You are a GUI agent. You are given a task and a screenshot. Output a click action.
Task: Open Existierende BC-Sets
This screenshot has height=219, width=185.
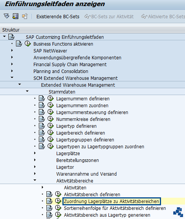[x=58, y=17]
